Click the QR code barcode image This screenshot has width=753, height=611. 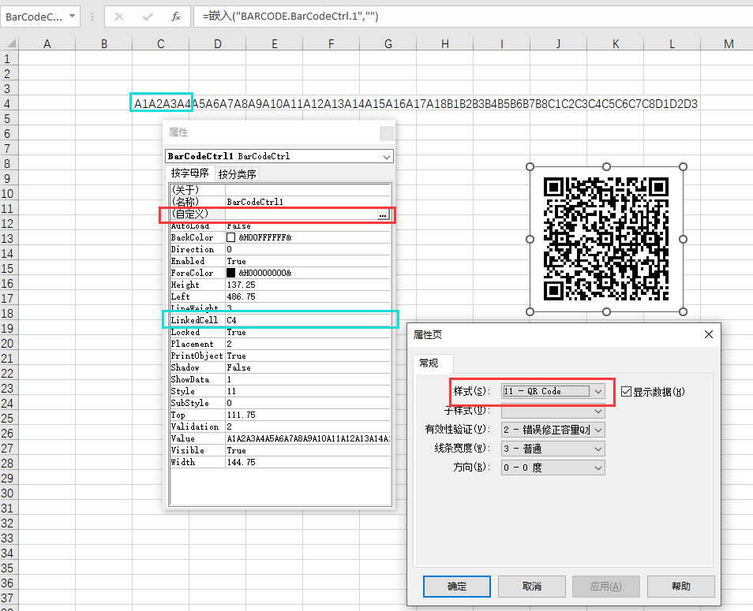(x=606, y=239)
